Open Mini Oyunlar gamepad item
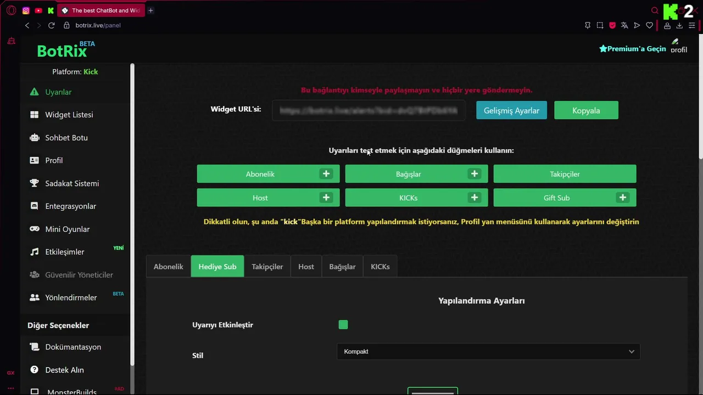The image size is (703, 395). point(60,229)
